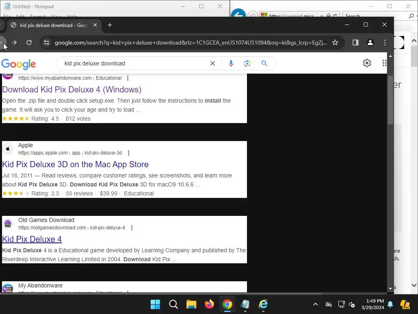Open the Windows Start menu

[155, 304]
